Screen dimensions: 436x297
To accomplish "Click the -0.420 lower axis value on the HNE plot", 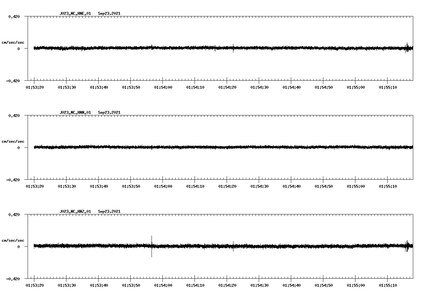I will point(13,81).
